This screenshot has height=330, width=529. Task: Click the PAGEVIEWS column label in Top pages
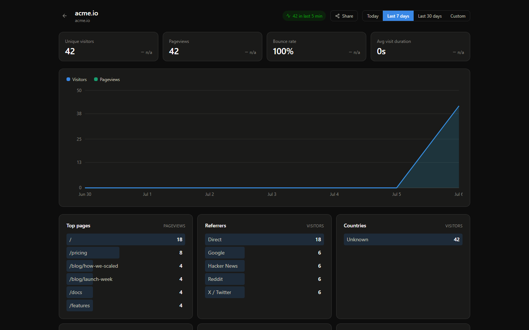pyautogui.click(x=174, y=226)
